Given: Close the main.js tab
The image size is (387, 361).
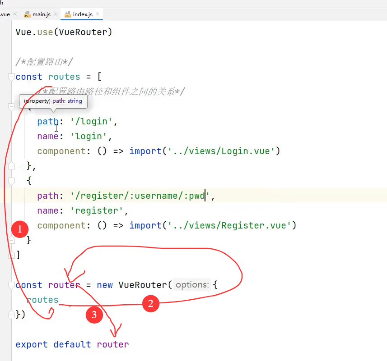Looking at the screenshot, I should tap(56, 14).
